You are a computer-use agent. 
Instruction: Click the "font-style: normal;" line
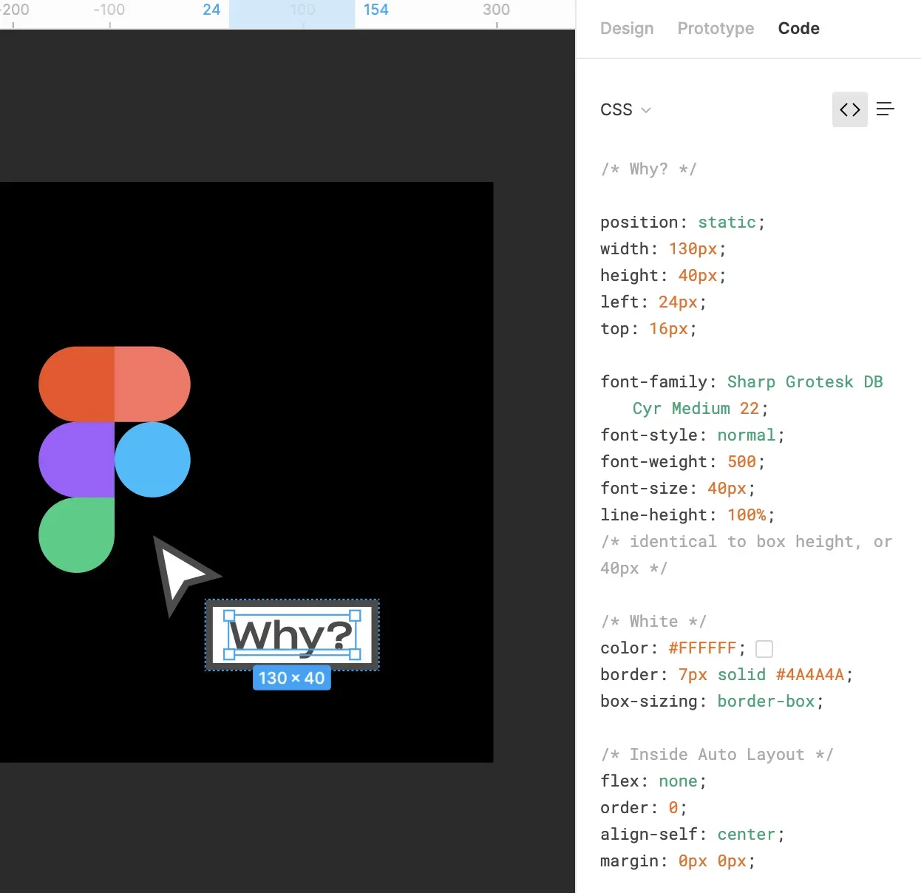pos(692,435)
